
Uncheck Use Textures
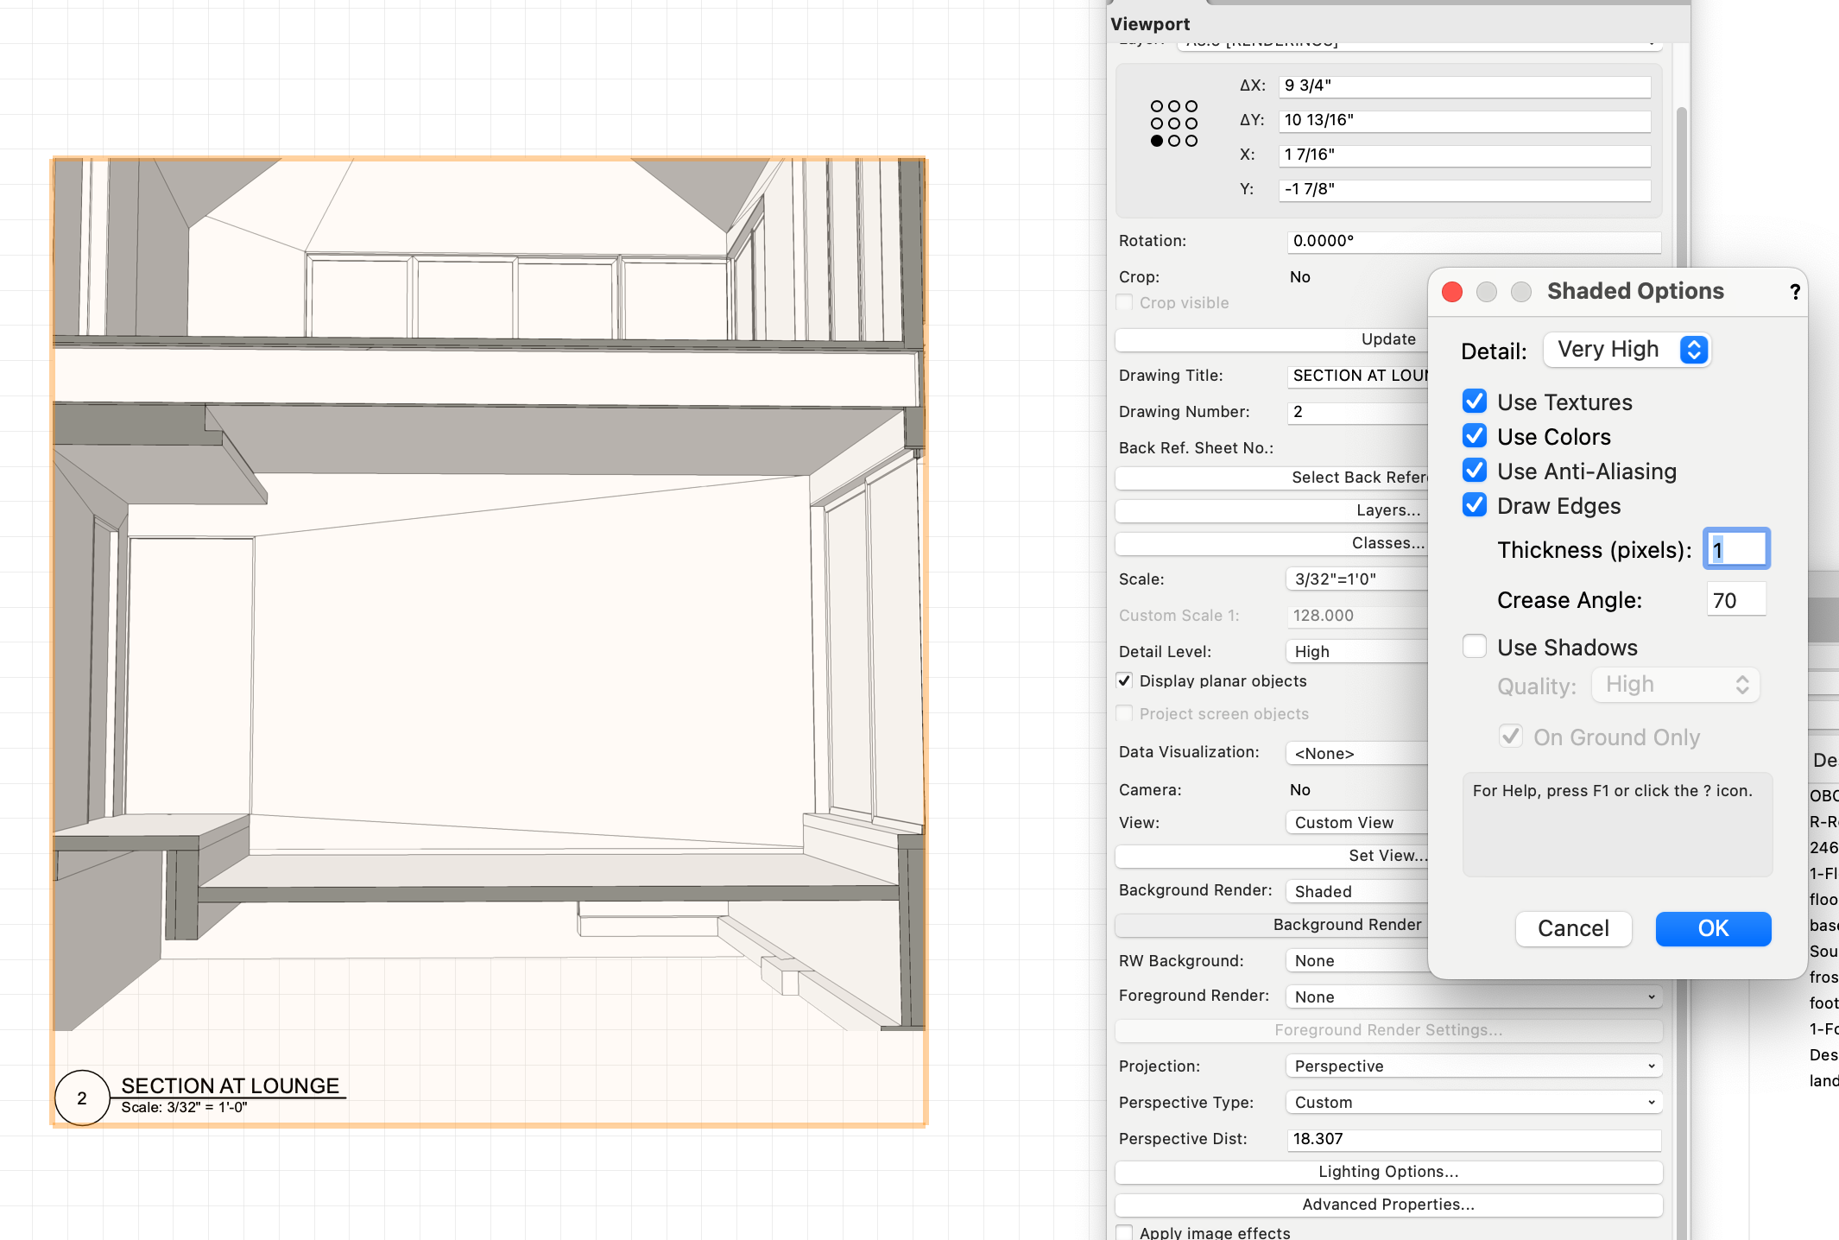[x=1474, y=401]
